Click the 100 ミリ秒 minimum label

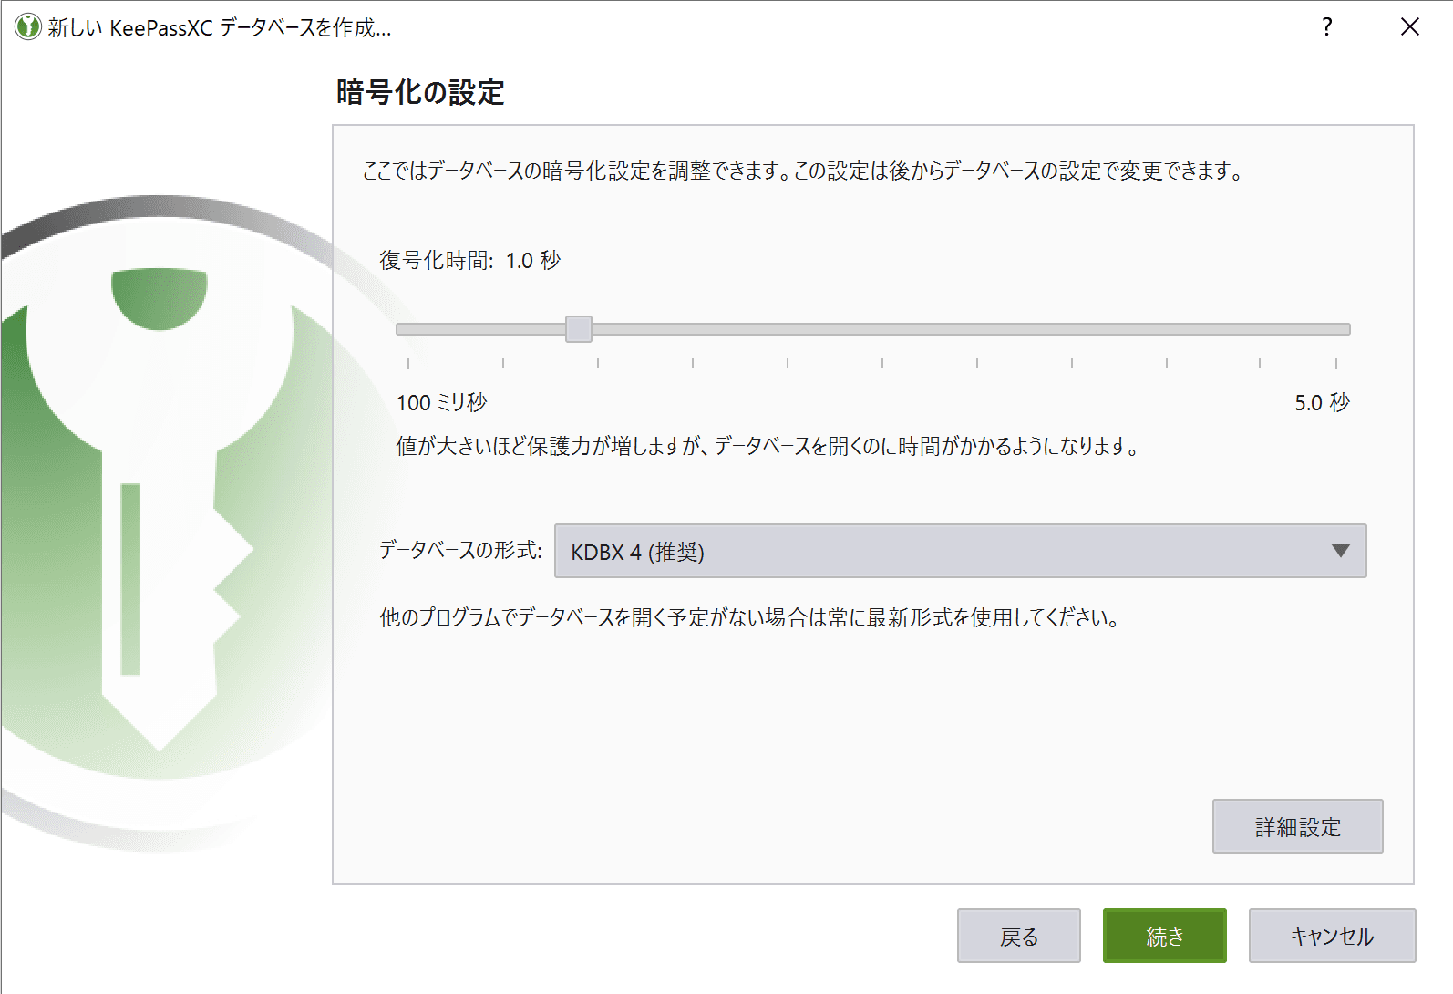click(x=441, y=402)
